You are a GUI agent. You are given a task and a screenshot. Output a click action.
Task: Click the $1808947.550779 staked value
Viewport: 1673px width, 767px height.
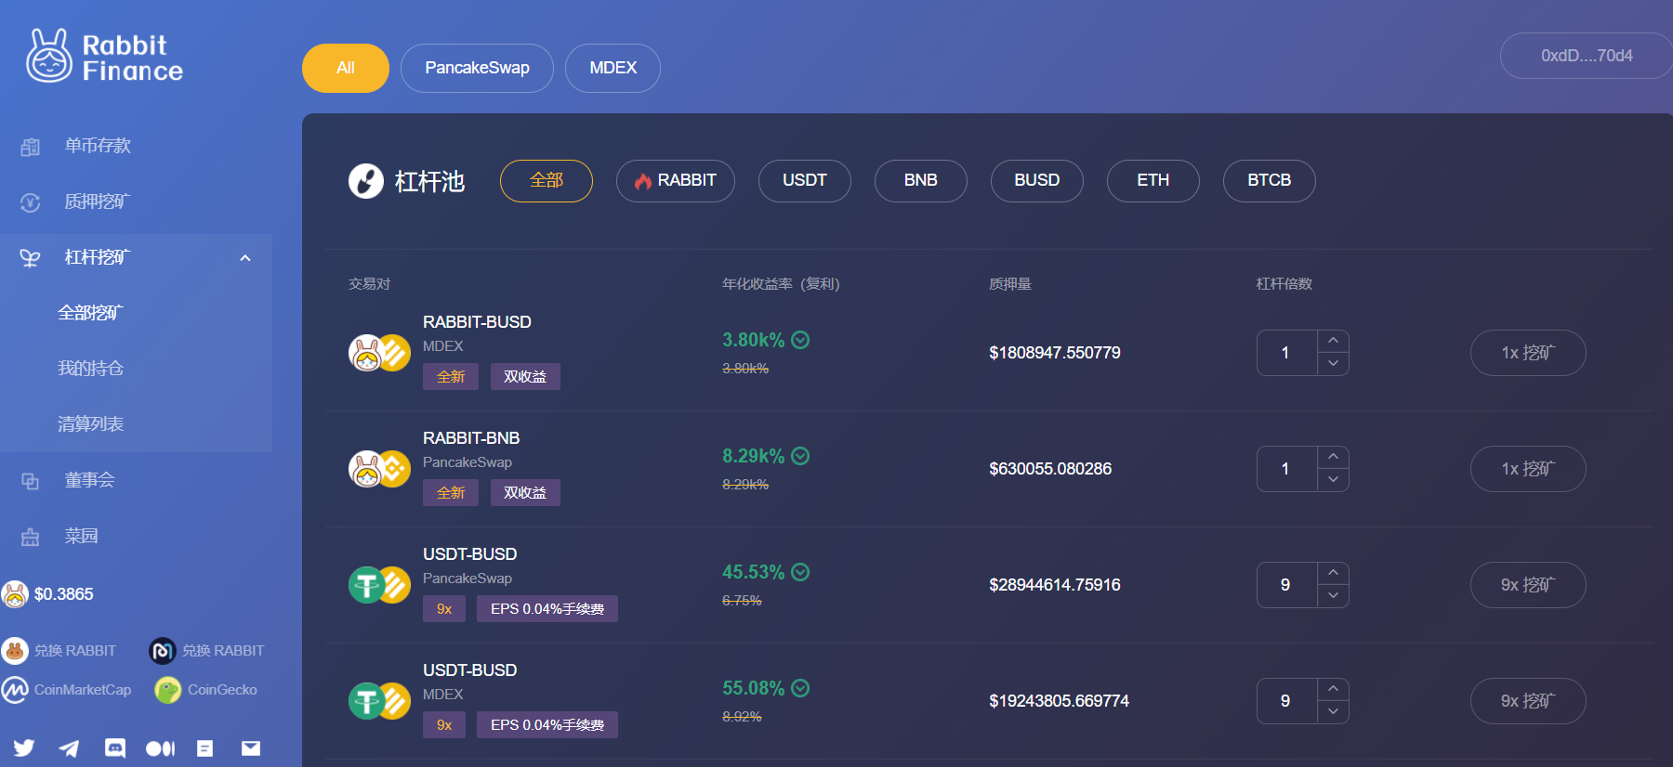(x=1055, y=353)
